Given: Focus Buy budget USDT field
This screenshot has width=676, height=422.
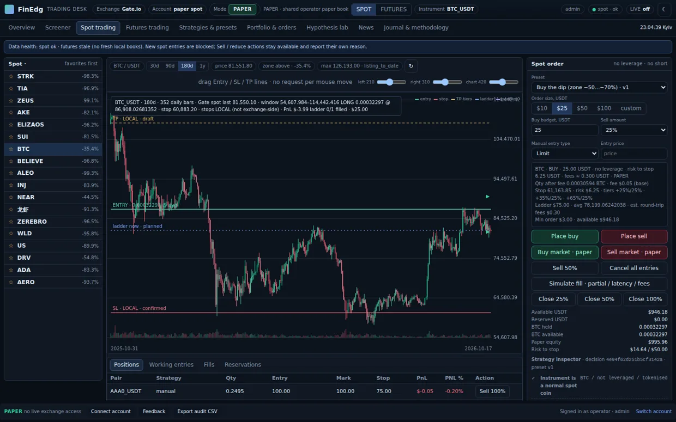Looking at the screenshot, I should click(565, 130).
